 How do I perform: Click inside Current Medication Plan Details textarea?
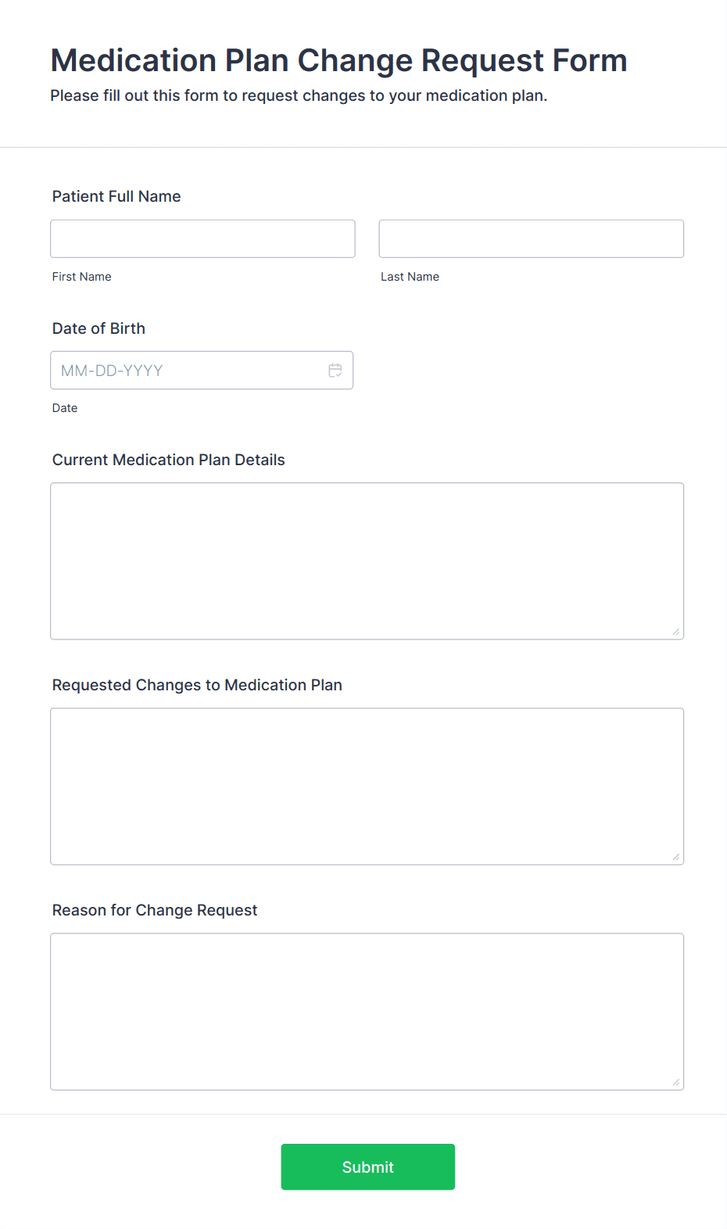(367, 561)
